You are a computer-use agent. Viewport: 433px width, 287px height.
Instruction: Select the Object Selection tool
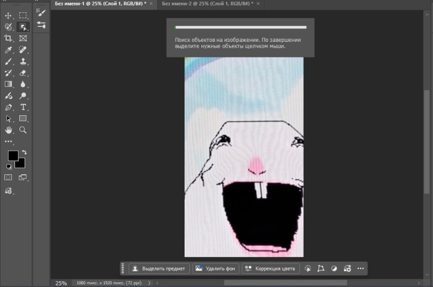(23, 27)
